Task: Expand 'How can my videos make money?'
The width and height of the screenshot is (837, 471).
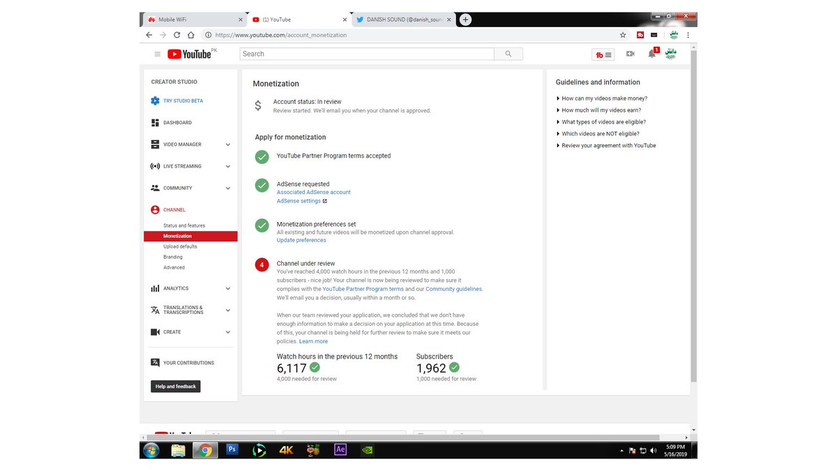Action: [x=601, y=98]
